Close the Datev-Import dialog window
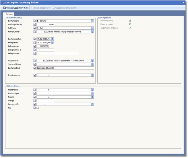The height and width of the screenshot is (158, 188). click(x=183, y=2)
